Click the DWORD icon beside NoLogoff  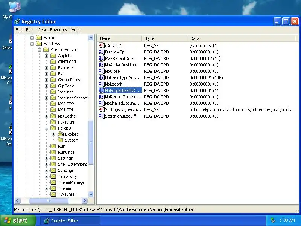tap(101, 84)
